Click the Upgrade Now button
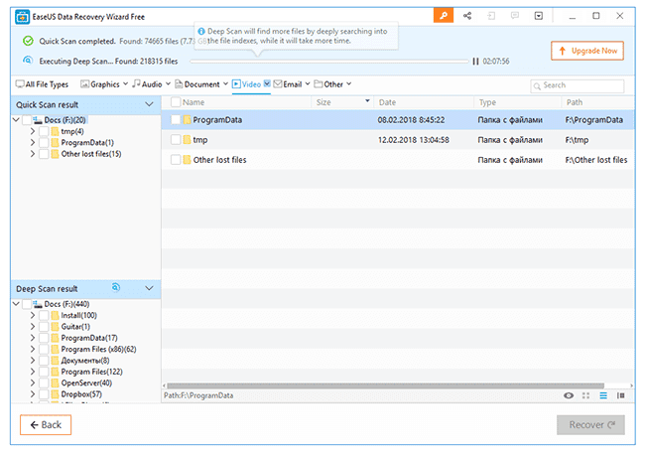The width and height of the screenshot is (645, 460). (587, 51)
